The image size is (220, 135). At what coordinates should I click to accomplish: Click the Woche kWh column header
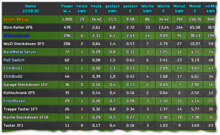[x=147, y=9]
